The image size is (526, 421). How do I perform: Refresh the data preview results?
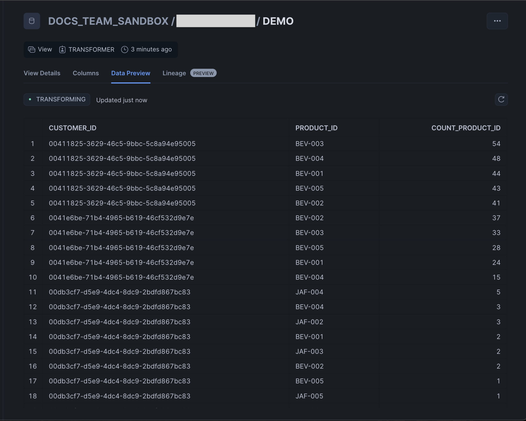tap(502, 99)
